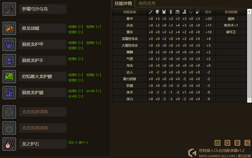Screen dimensions: 252x158
Task: Click the empty necklace slot icon
Action: pos(9,112)
